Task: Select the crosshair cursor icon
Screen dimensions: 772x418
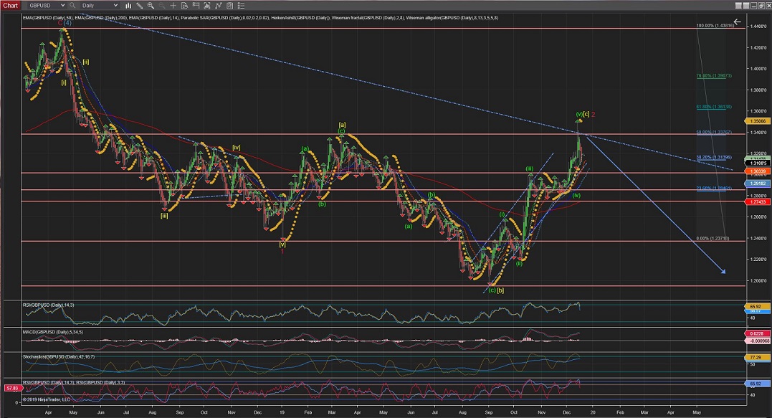Action: (x=173, y=6)
